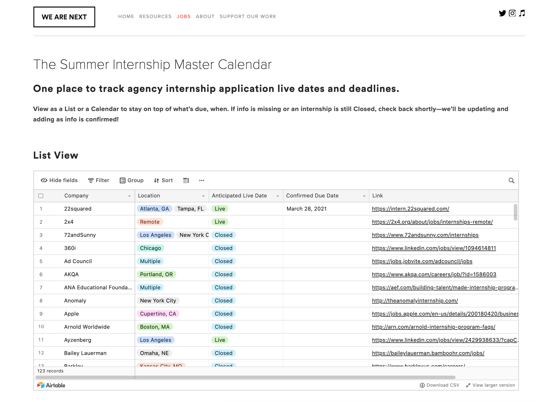Click the table's vertical scrollbar thumb

(x=516, y=212)
